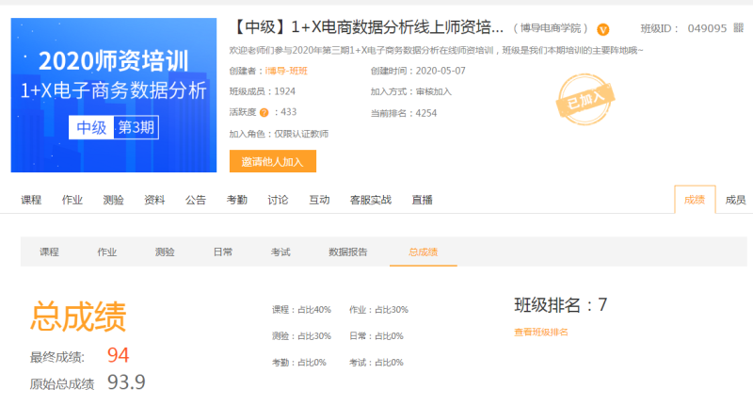The height and width of the screenshot is (406, 753).
Task: Show the 日常 grades sub-tab
Action: coord(222,252)
